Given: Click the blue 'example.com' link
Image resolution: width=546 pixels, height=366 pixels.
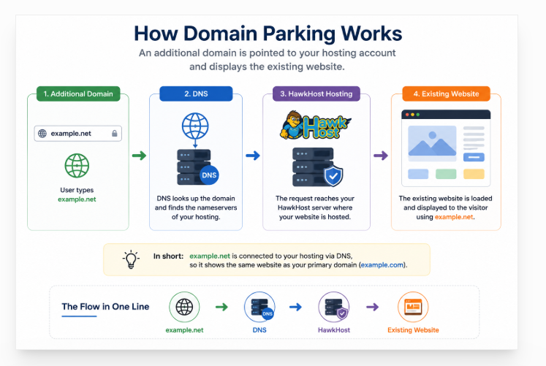Looking at the screenshot, I should coord(382,265).
